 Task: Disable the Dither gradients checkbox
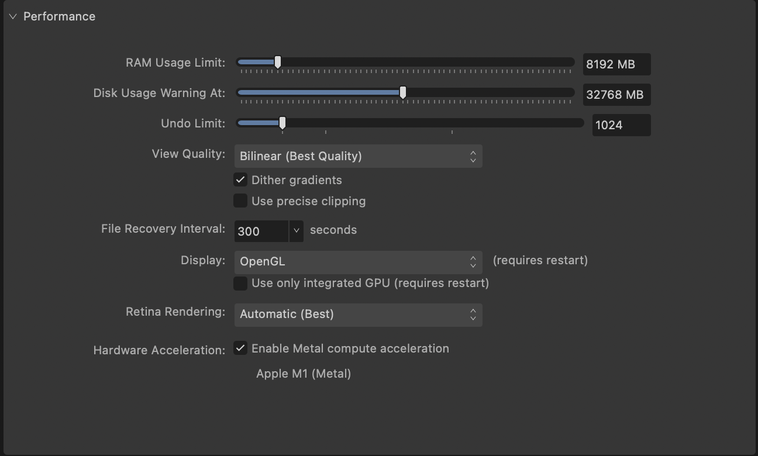click(240, 179)
